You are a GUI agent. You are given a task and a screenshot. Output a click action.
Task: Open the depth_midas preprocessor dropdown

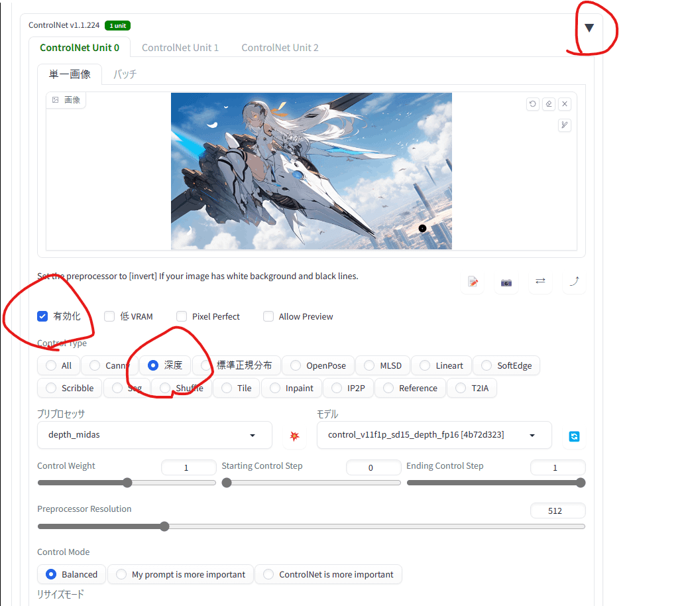tap(154, 435)
